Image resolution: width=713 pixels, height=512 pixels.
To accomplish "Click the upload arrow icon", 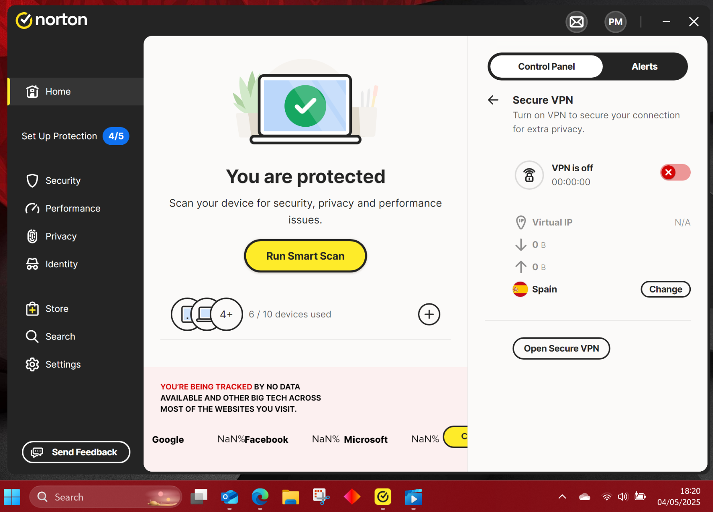I will [520, 267].
